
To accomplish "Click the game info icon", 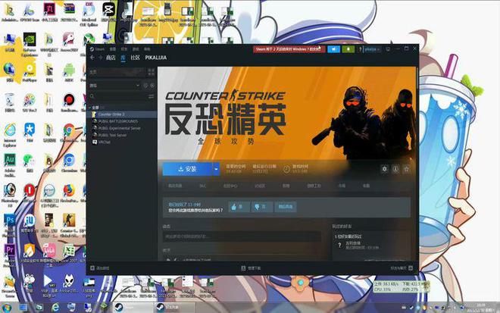I will pos(395,169).
